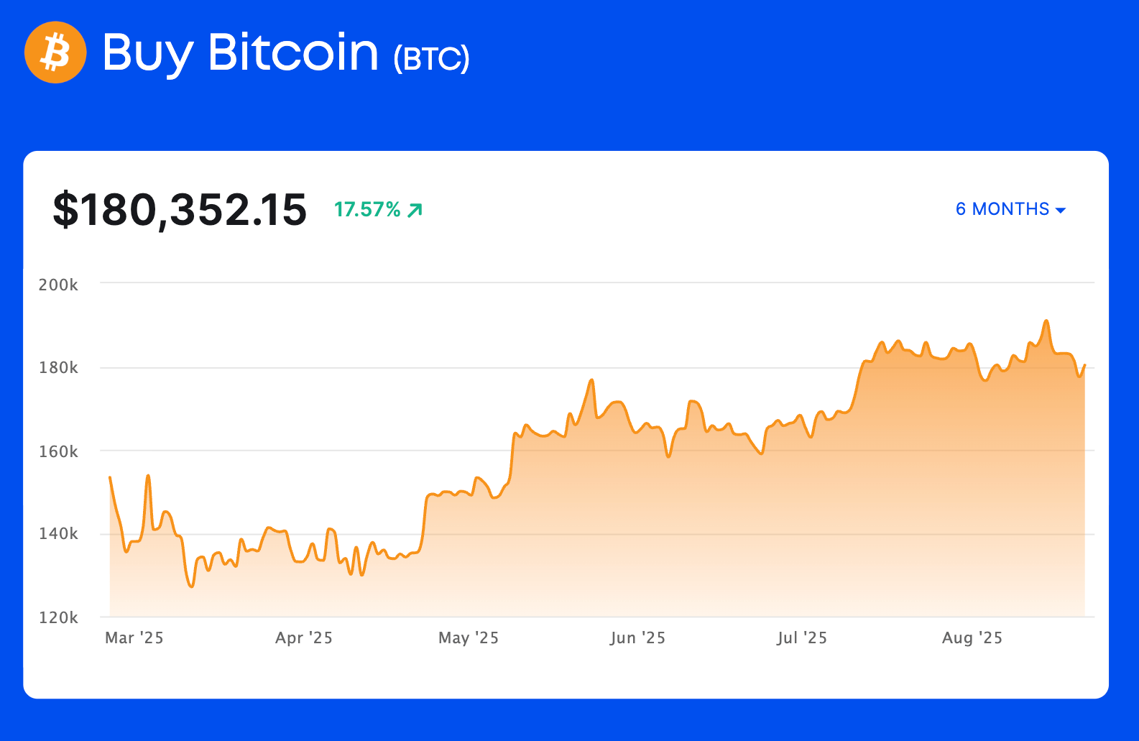Click the caret arrow beside 6 MONTHS

pyautogui.click(x=1061, y=210)
